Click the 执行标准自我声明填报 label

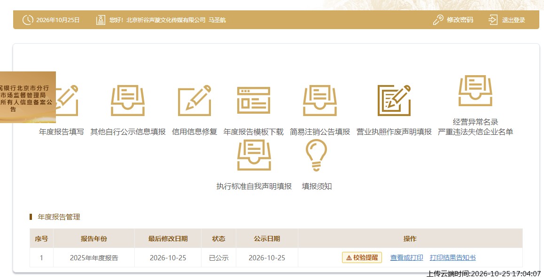tap(254, 187)
